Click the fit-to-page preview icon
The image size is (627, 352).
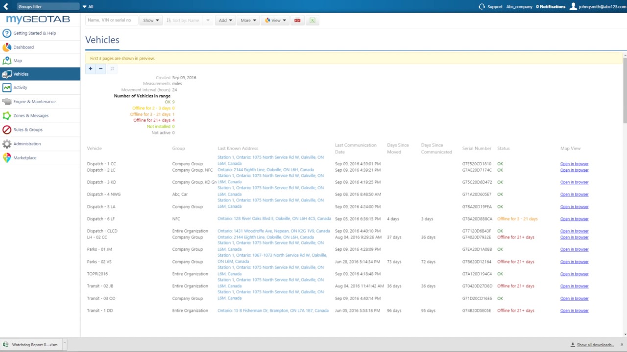tap(112, 69)
